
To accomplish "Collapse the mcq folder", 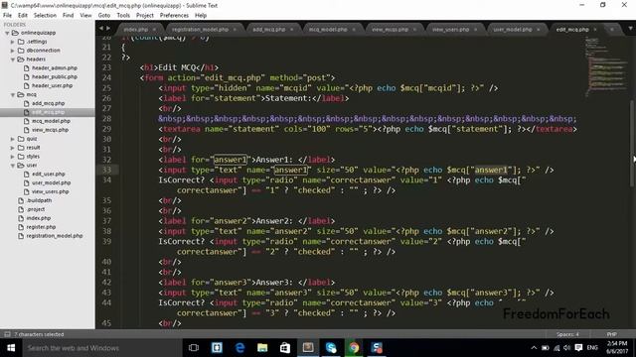I will pyautogui.click(x=13, y=95).
